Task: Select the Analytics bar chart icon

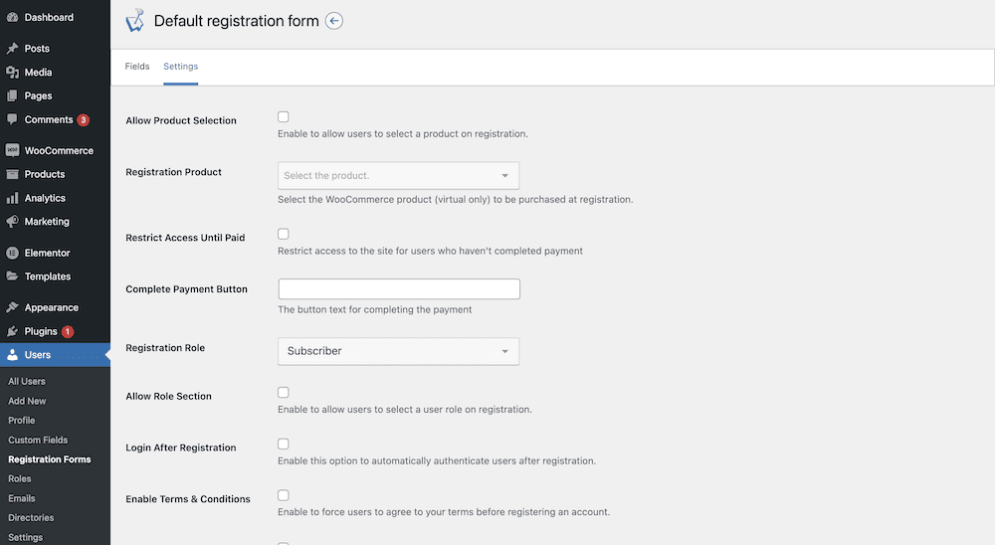Action: point(12,198)
